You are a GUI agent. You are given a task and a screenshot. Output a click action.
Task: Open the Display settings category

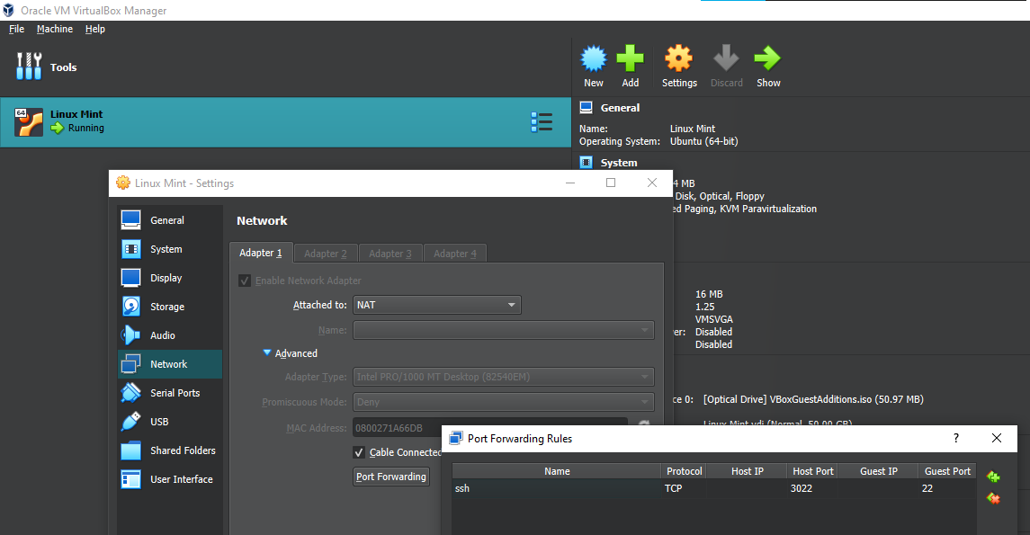point(169,278)
